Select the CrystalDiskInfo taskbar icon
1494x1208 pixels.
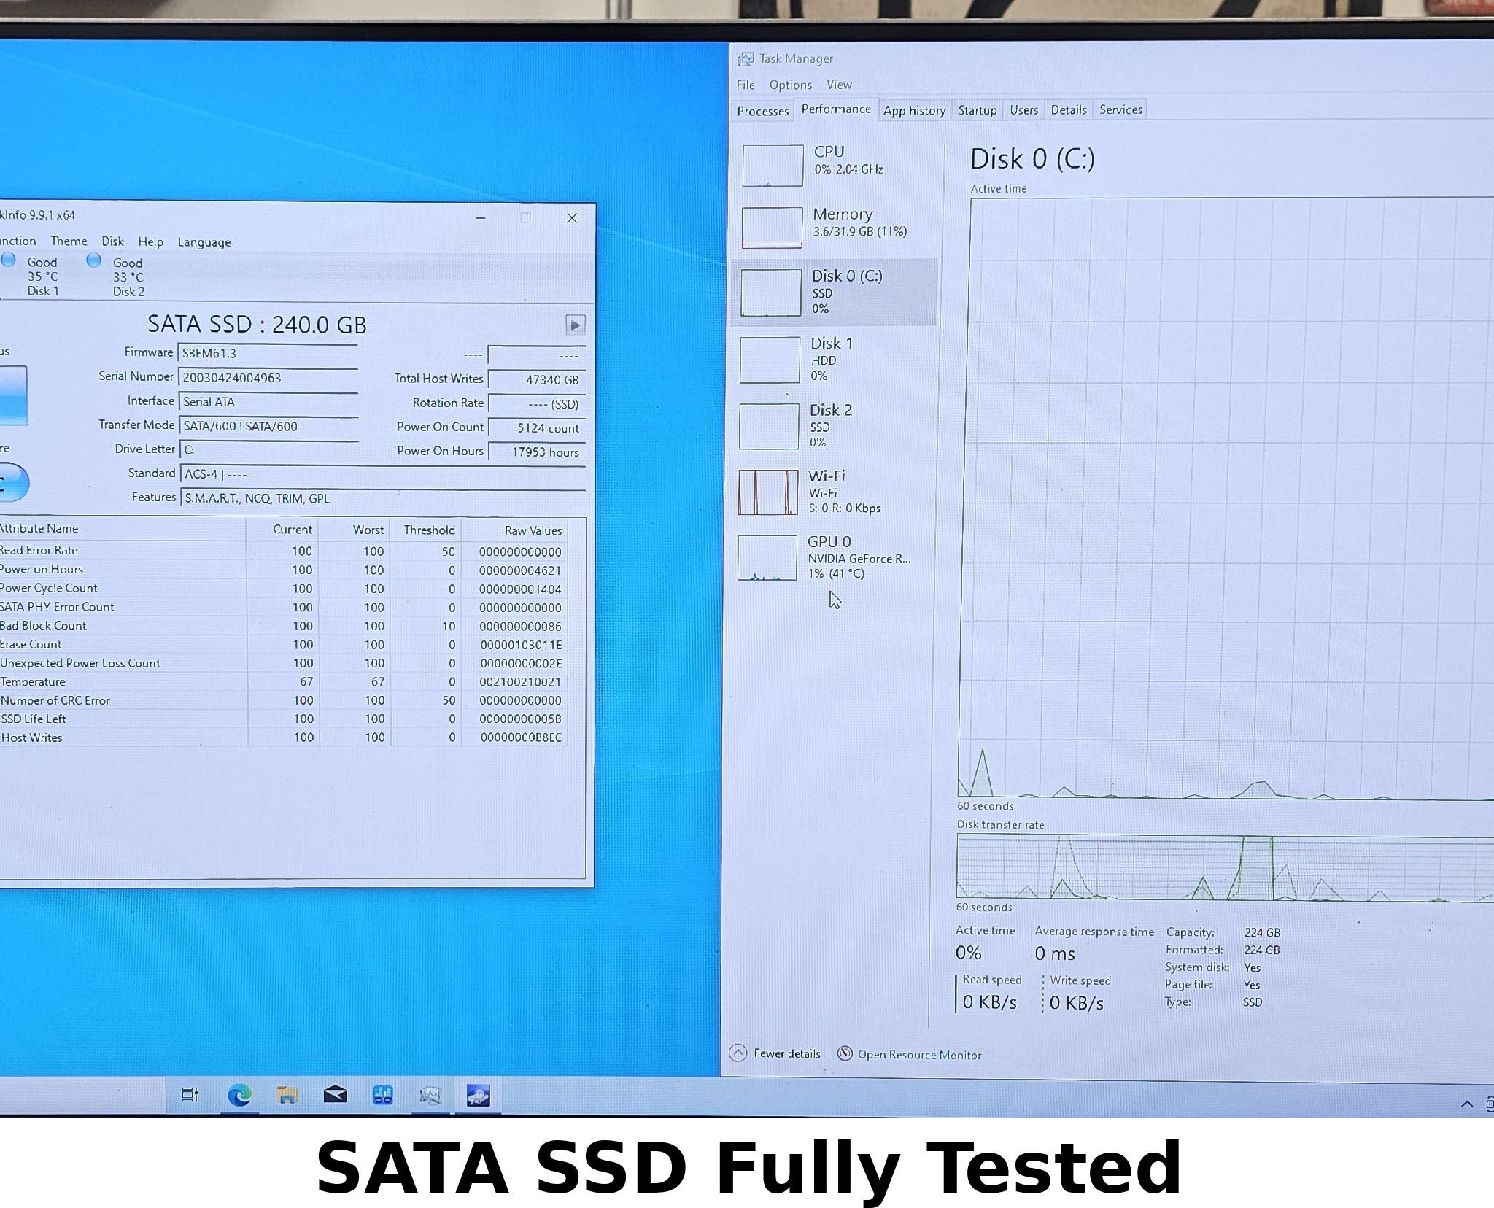[x=478, y=1095]
